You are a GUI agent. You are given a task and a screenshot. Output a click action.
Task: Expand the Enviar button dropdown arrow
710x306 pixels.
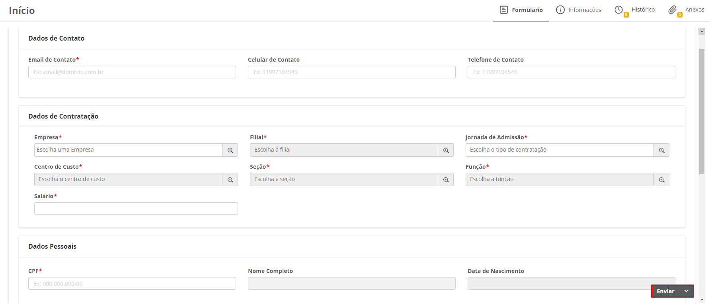687,291
